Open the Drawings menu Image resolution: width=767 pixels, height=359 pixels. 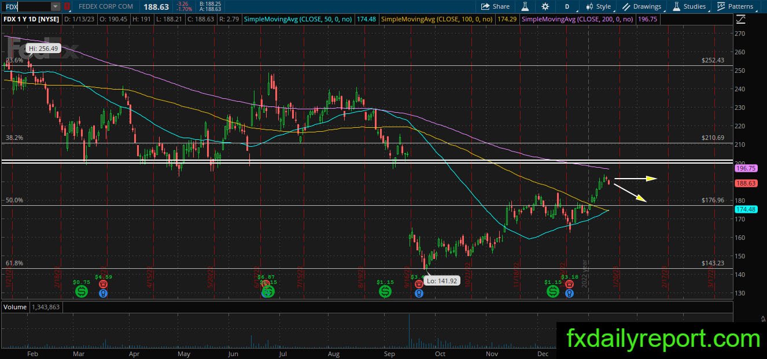pos(641,6)
